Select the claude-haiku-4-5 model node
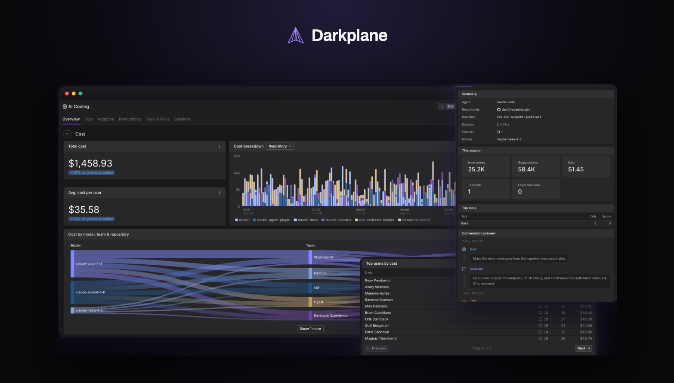This screenshot has width=674, height=383. (x=72, y=310)
